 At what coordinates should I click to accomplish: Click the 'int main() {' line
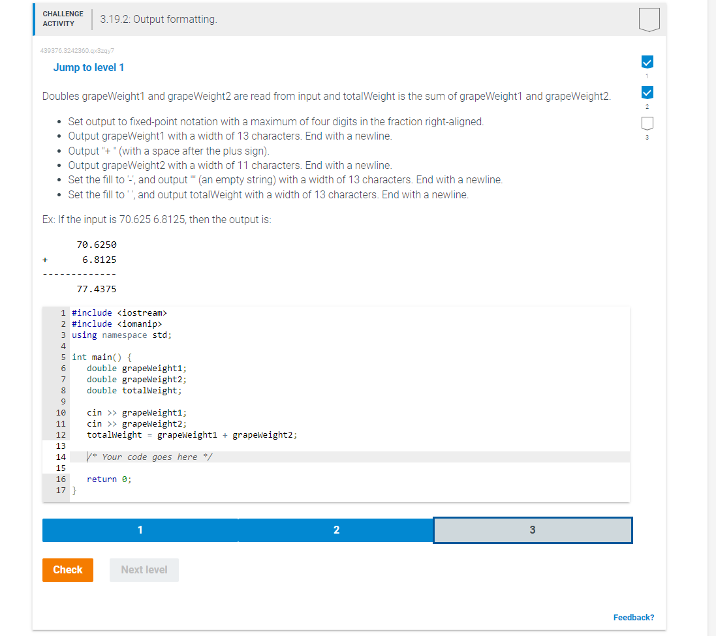click(x=102, y=357)
